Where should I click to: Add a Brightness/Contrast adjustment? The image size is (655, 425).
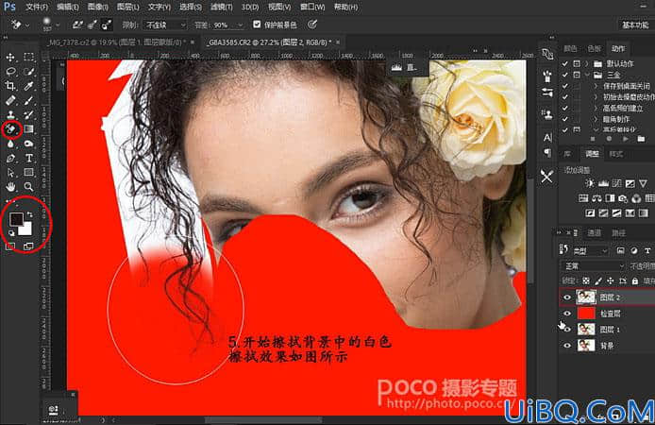(590, 183)
